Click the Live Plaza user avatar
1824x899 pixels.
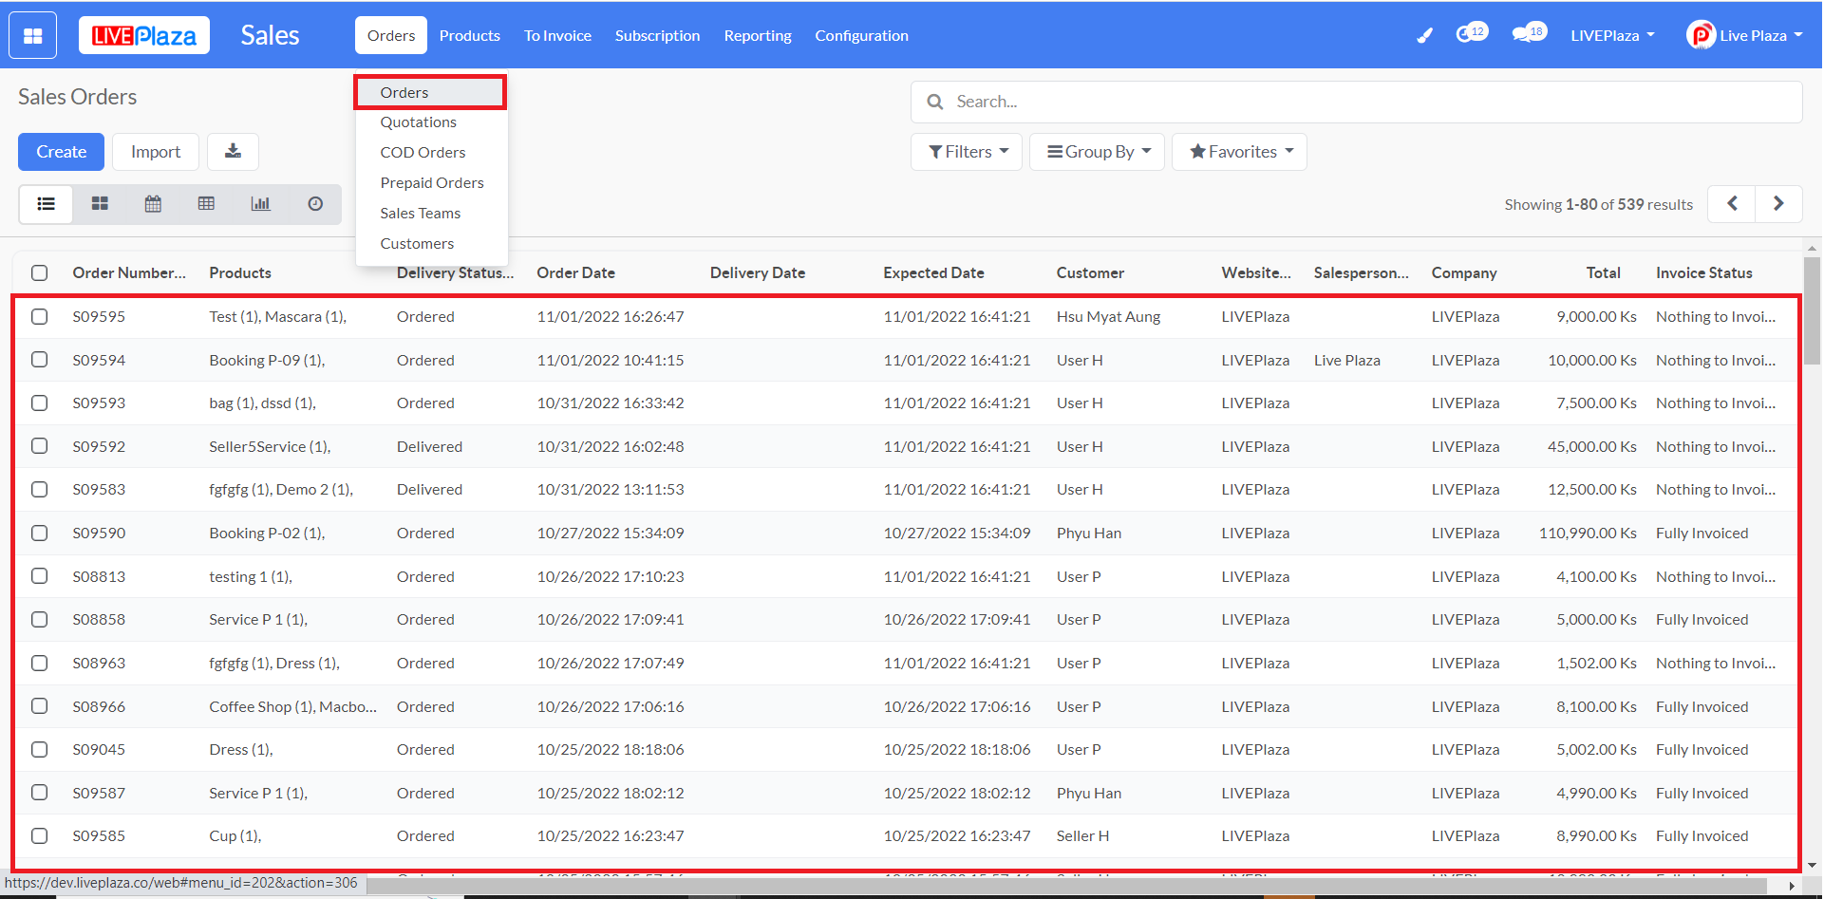coord(1701,35)
